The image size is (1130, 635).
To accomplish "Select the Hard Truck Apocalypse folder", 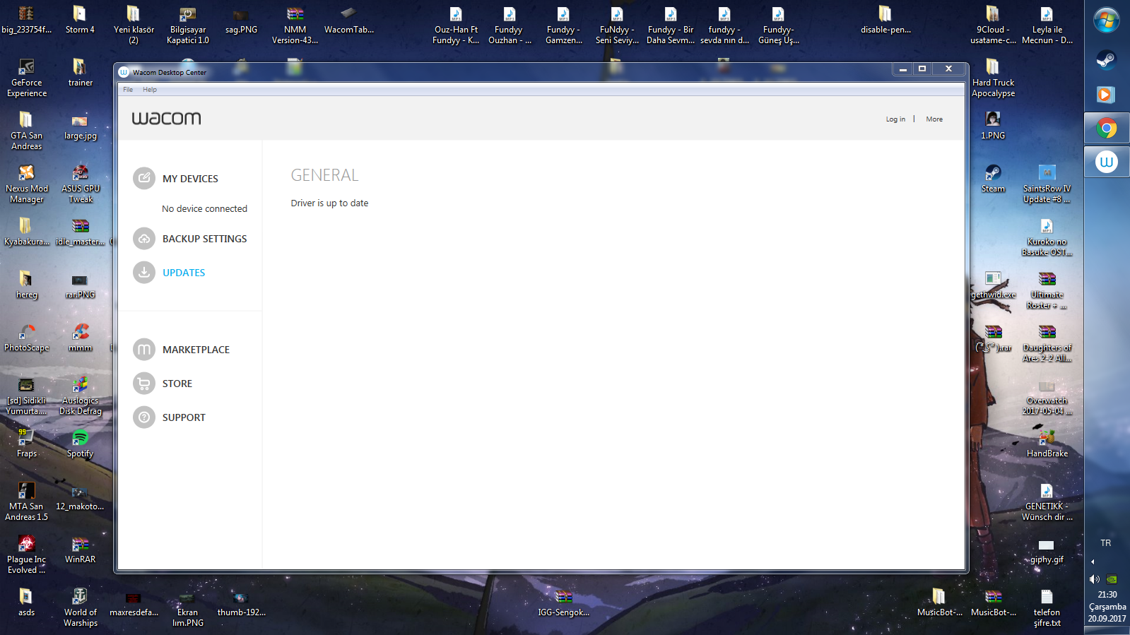I will [993, 78].
